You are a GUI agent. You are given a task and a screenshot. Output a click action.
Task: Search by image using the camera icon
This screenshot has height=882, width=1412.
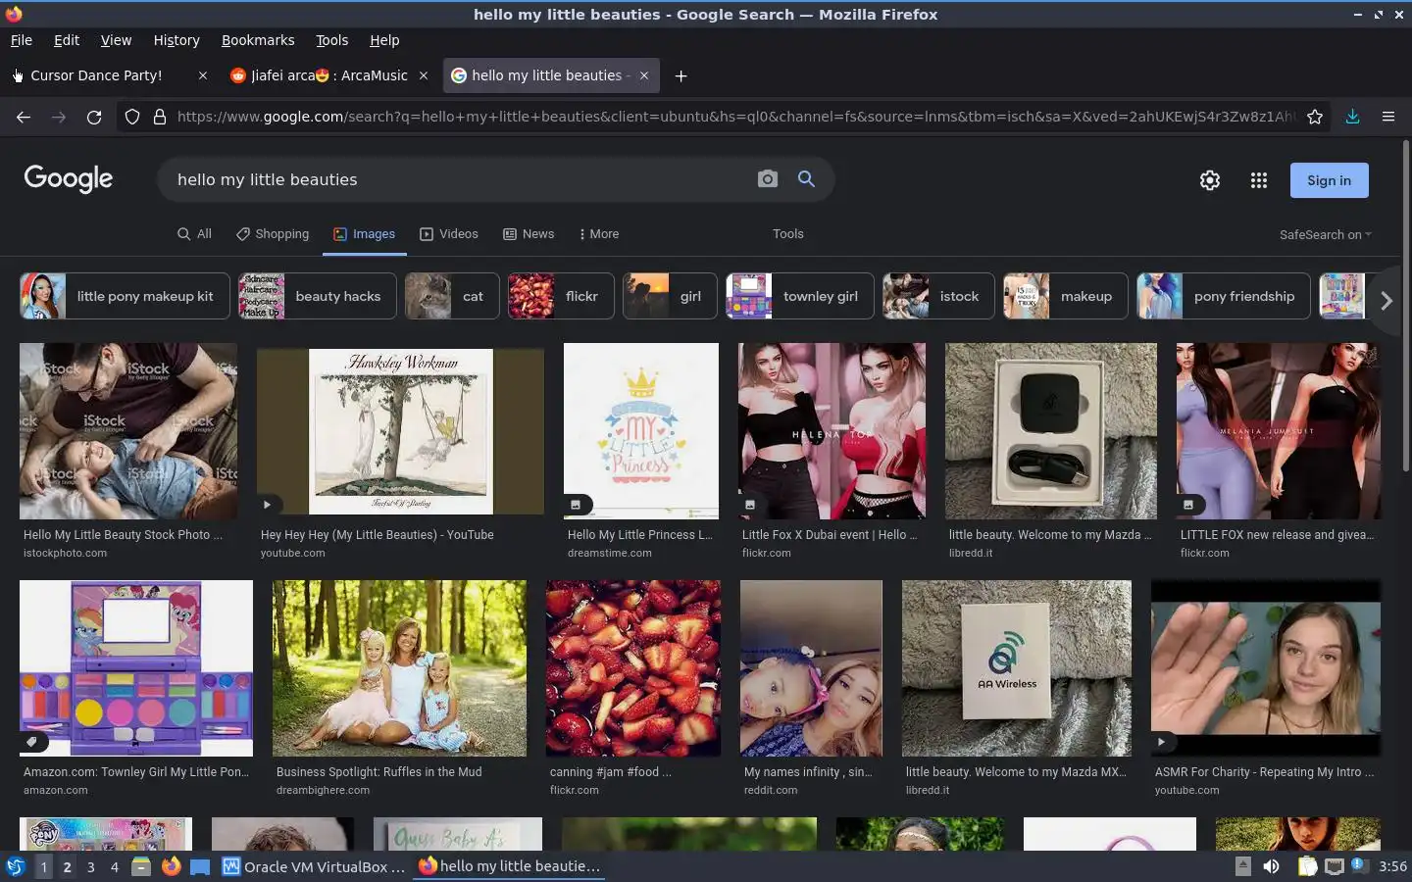pos(768,179)
